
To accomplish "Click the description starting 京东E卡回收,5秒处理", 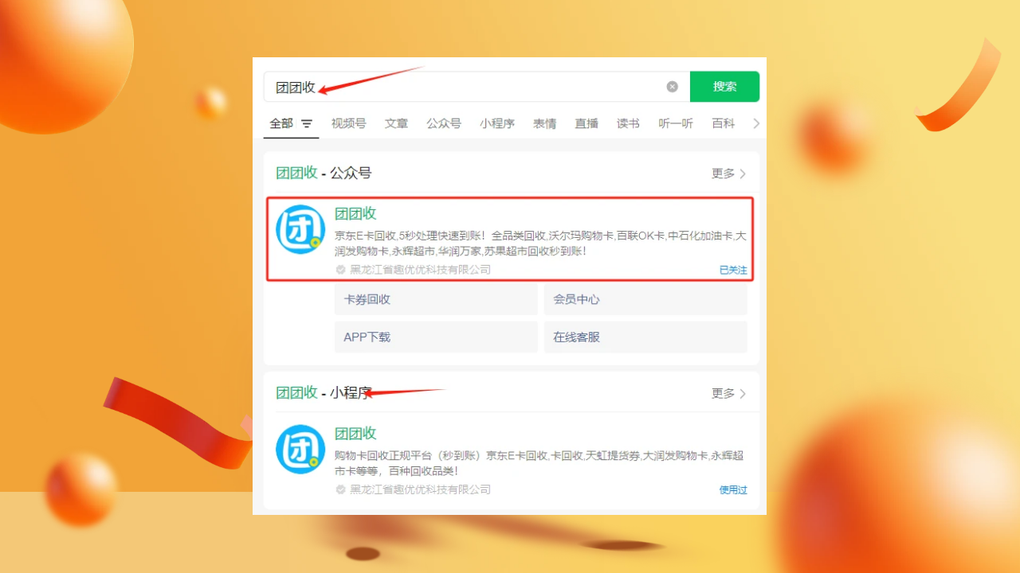I will point(540,244).
